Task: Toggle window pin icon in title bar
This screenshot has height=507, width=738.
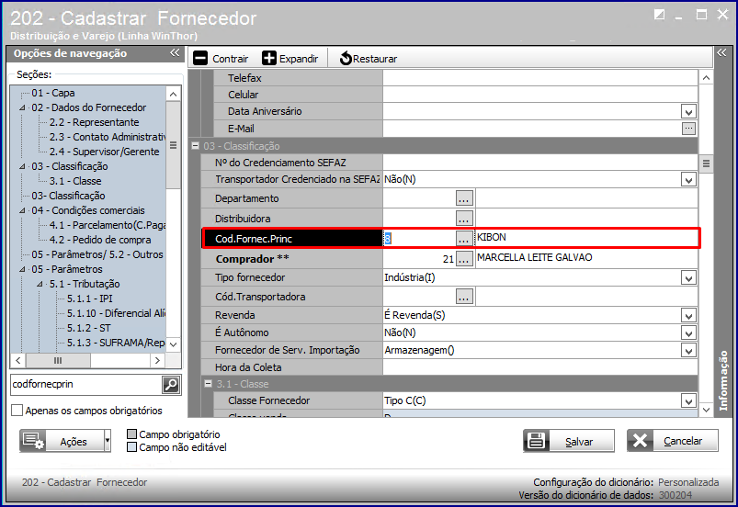Action: click(659, 15)
